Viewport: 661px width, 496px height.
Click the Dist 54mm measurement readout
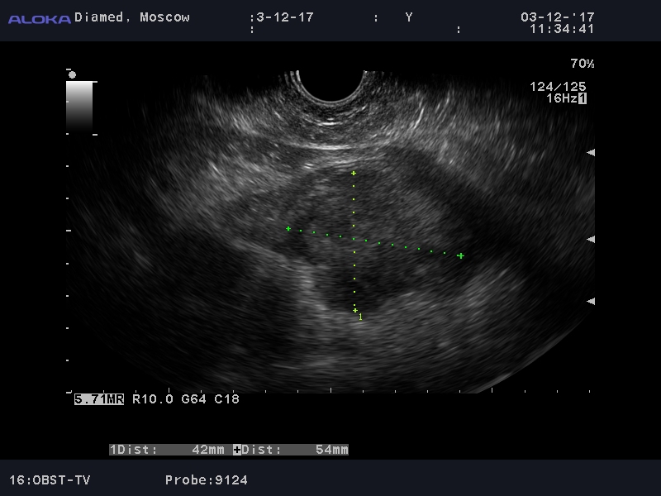(x=295, y=450)
